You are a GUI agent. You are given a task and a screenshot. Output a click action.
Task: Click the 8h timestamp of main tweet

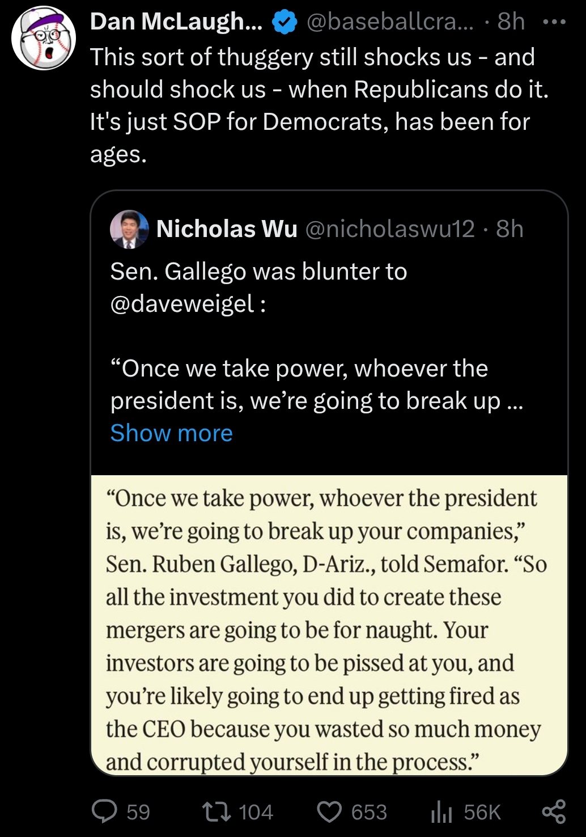pyautogui.click(x=511, y=22)
